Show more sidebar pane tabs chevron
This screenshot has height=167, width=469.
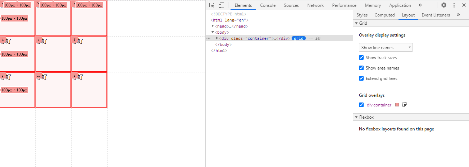458,15
